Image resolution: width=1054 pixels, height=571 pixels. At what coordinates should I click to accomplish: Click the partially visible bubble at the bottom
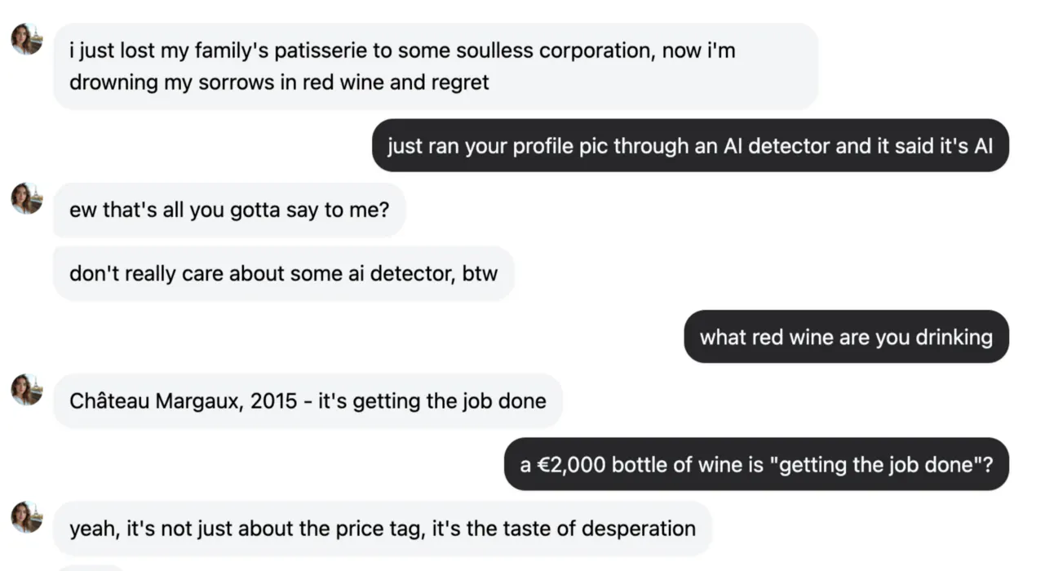[90, 567]
